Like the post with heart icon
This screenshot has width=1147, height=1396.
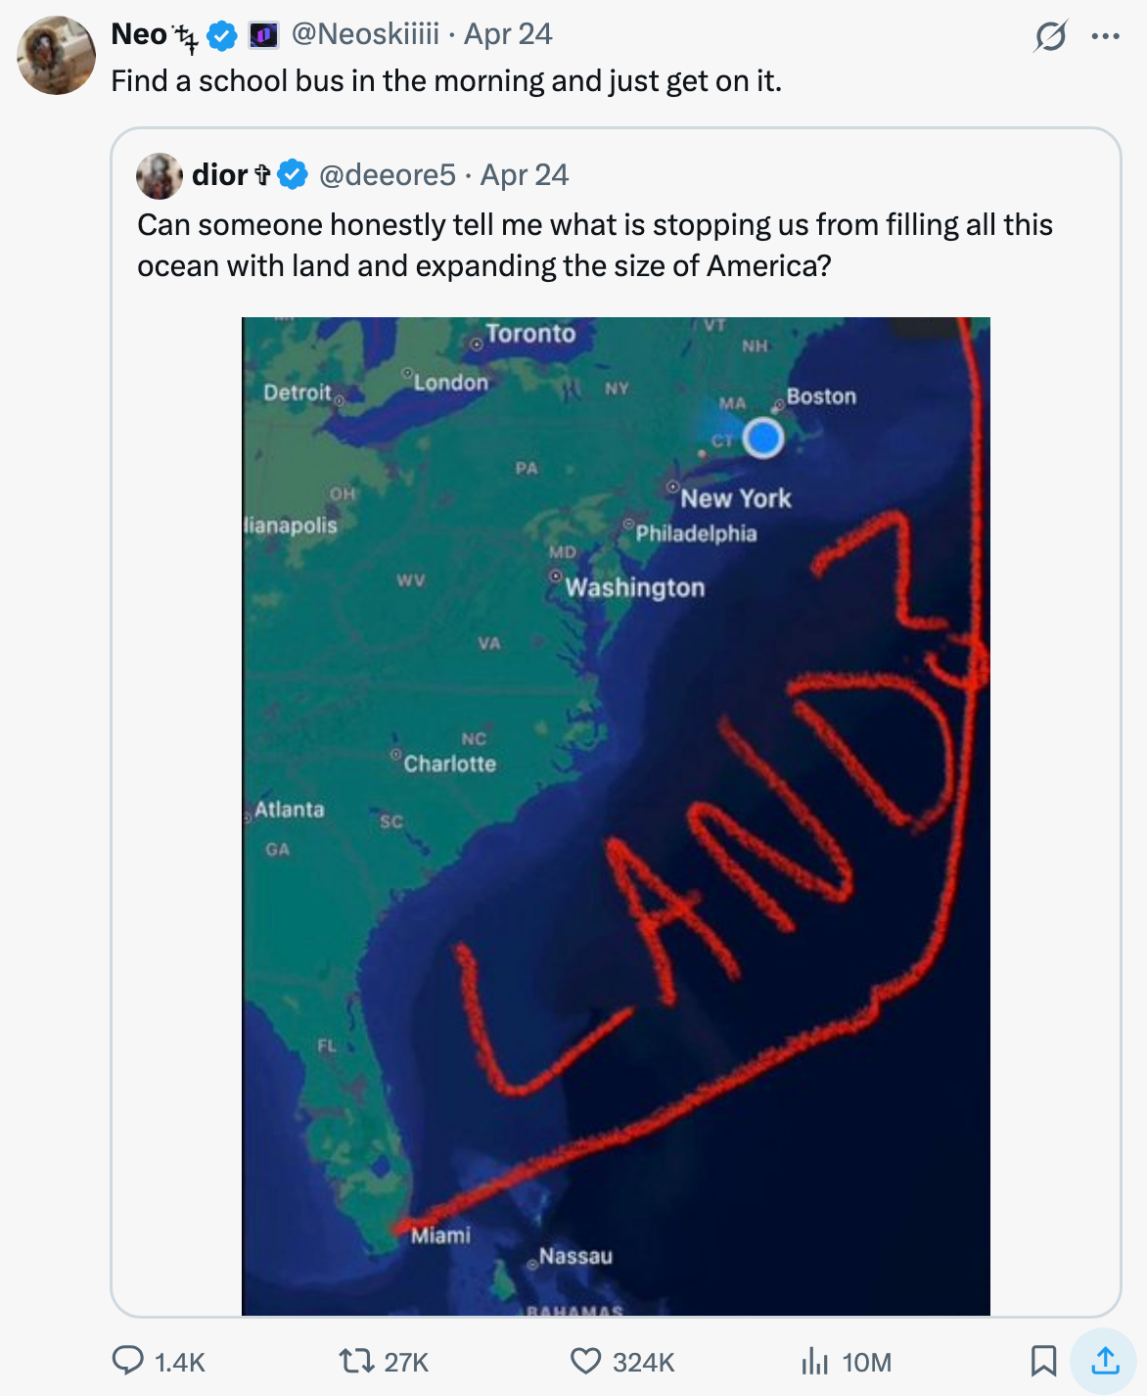click(x=585, y=1361)
